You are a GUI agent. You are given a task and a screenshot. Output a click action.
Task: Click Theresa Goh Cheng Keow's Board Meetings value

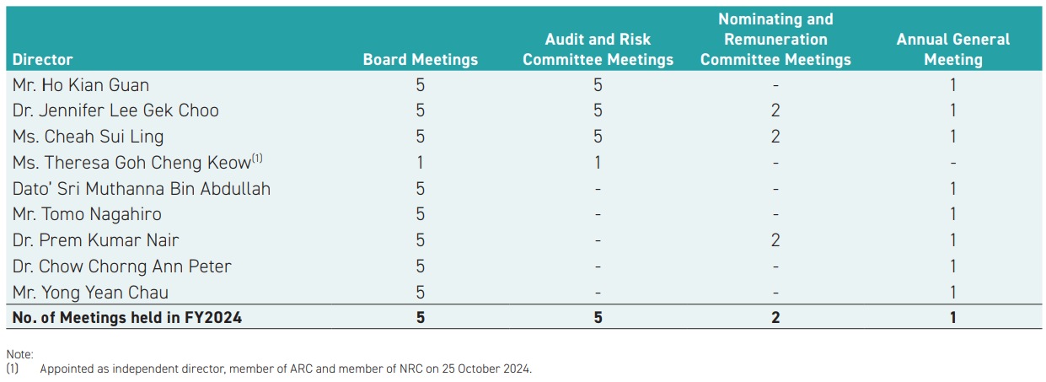click(x=420, y=163)
